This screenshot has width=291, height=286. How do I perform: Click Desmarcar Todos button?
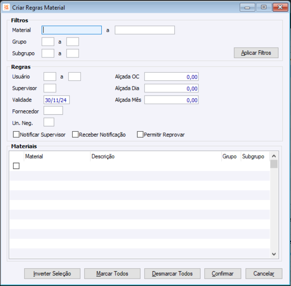point(172,274)
